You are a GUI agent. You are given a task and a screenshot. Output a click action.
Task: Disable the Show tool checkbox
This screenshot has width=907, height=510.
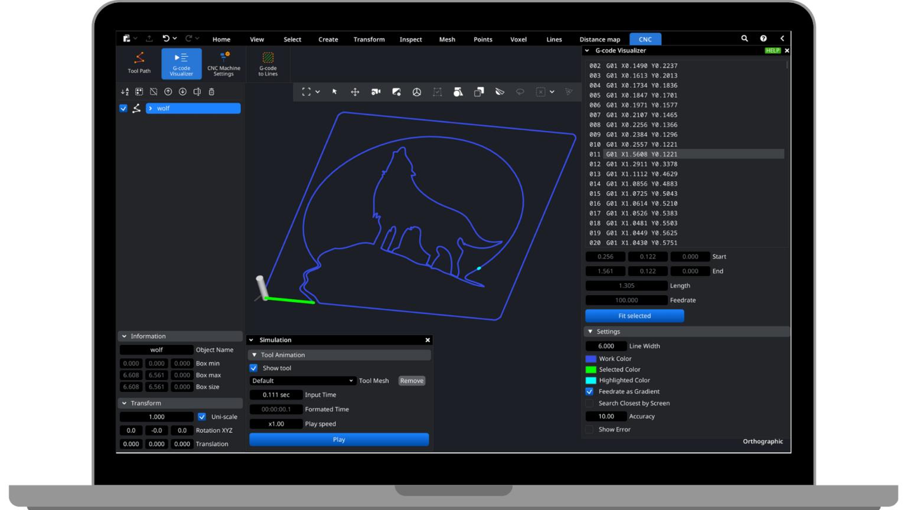(x=254, y=368)
